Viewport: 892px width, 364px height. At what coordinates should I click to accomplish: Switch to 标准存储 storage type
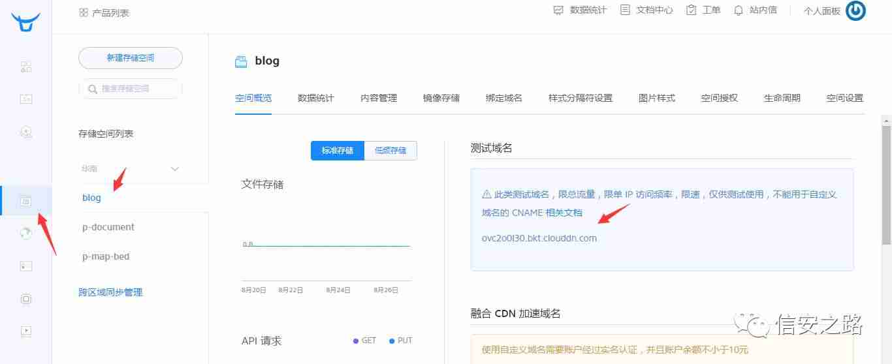click(338, 150)
